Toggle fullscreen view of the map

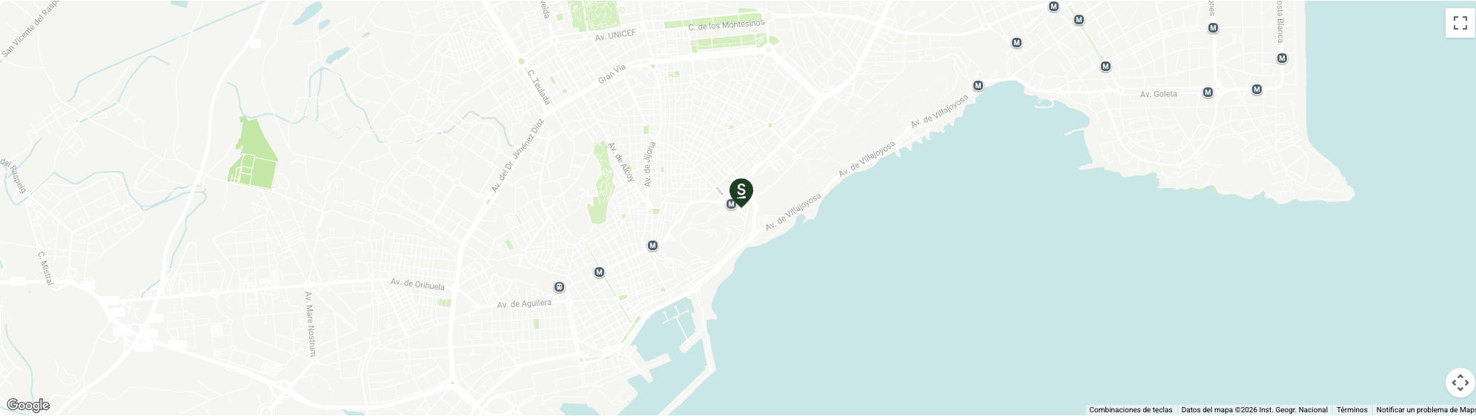(1460, 23)
